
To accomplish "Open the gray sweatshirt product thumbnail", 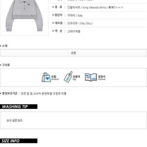I will [x=24, y=17].
